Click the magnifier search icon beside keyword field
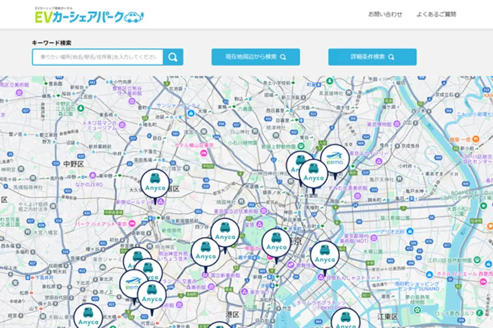493x328 pixels. [173, 57]
